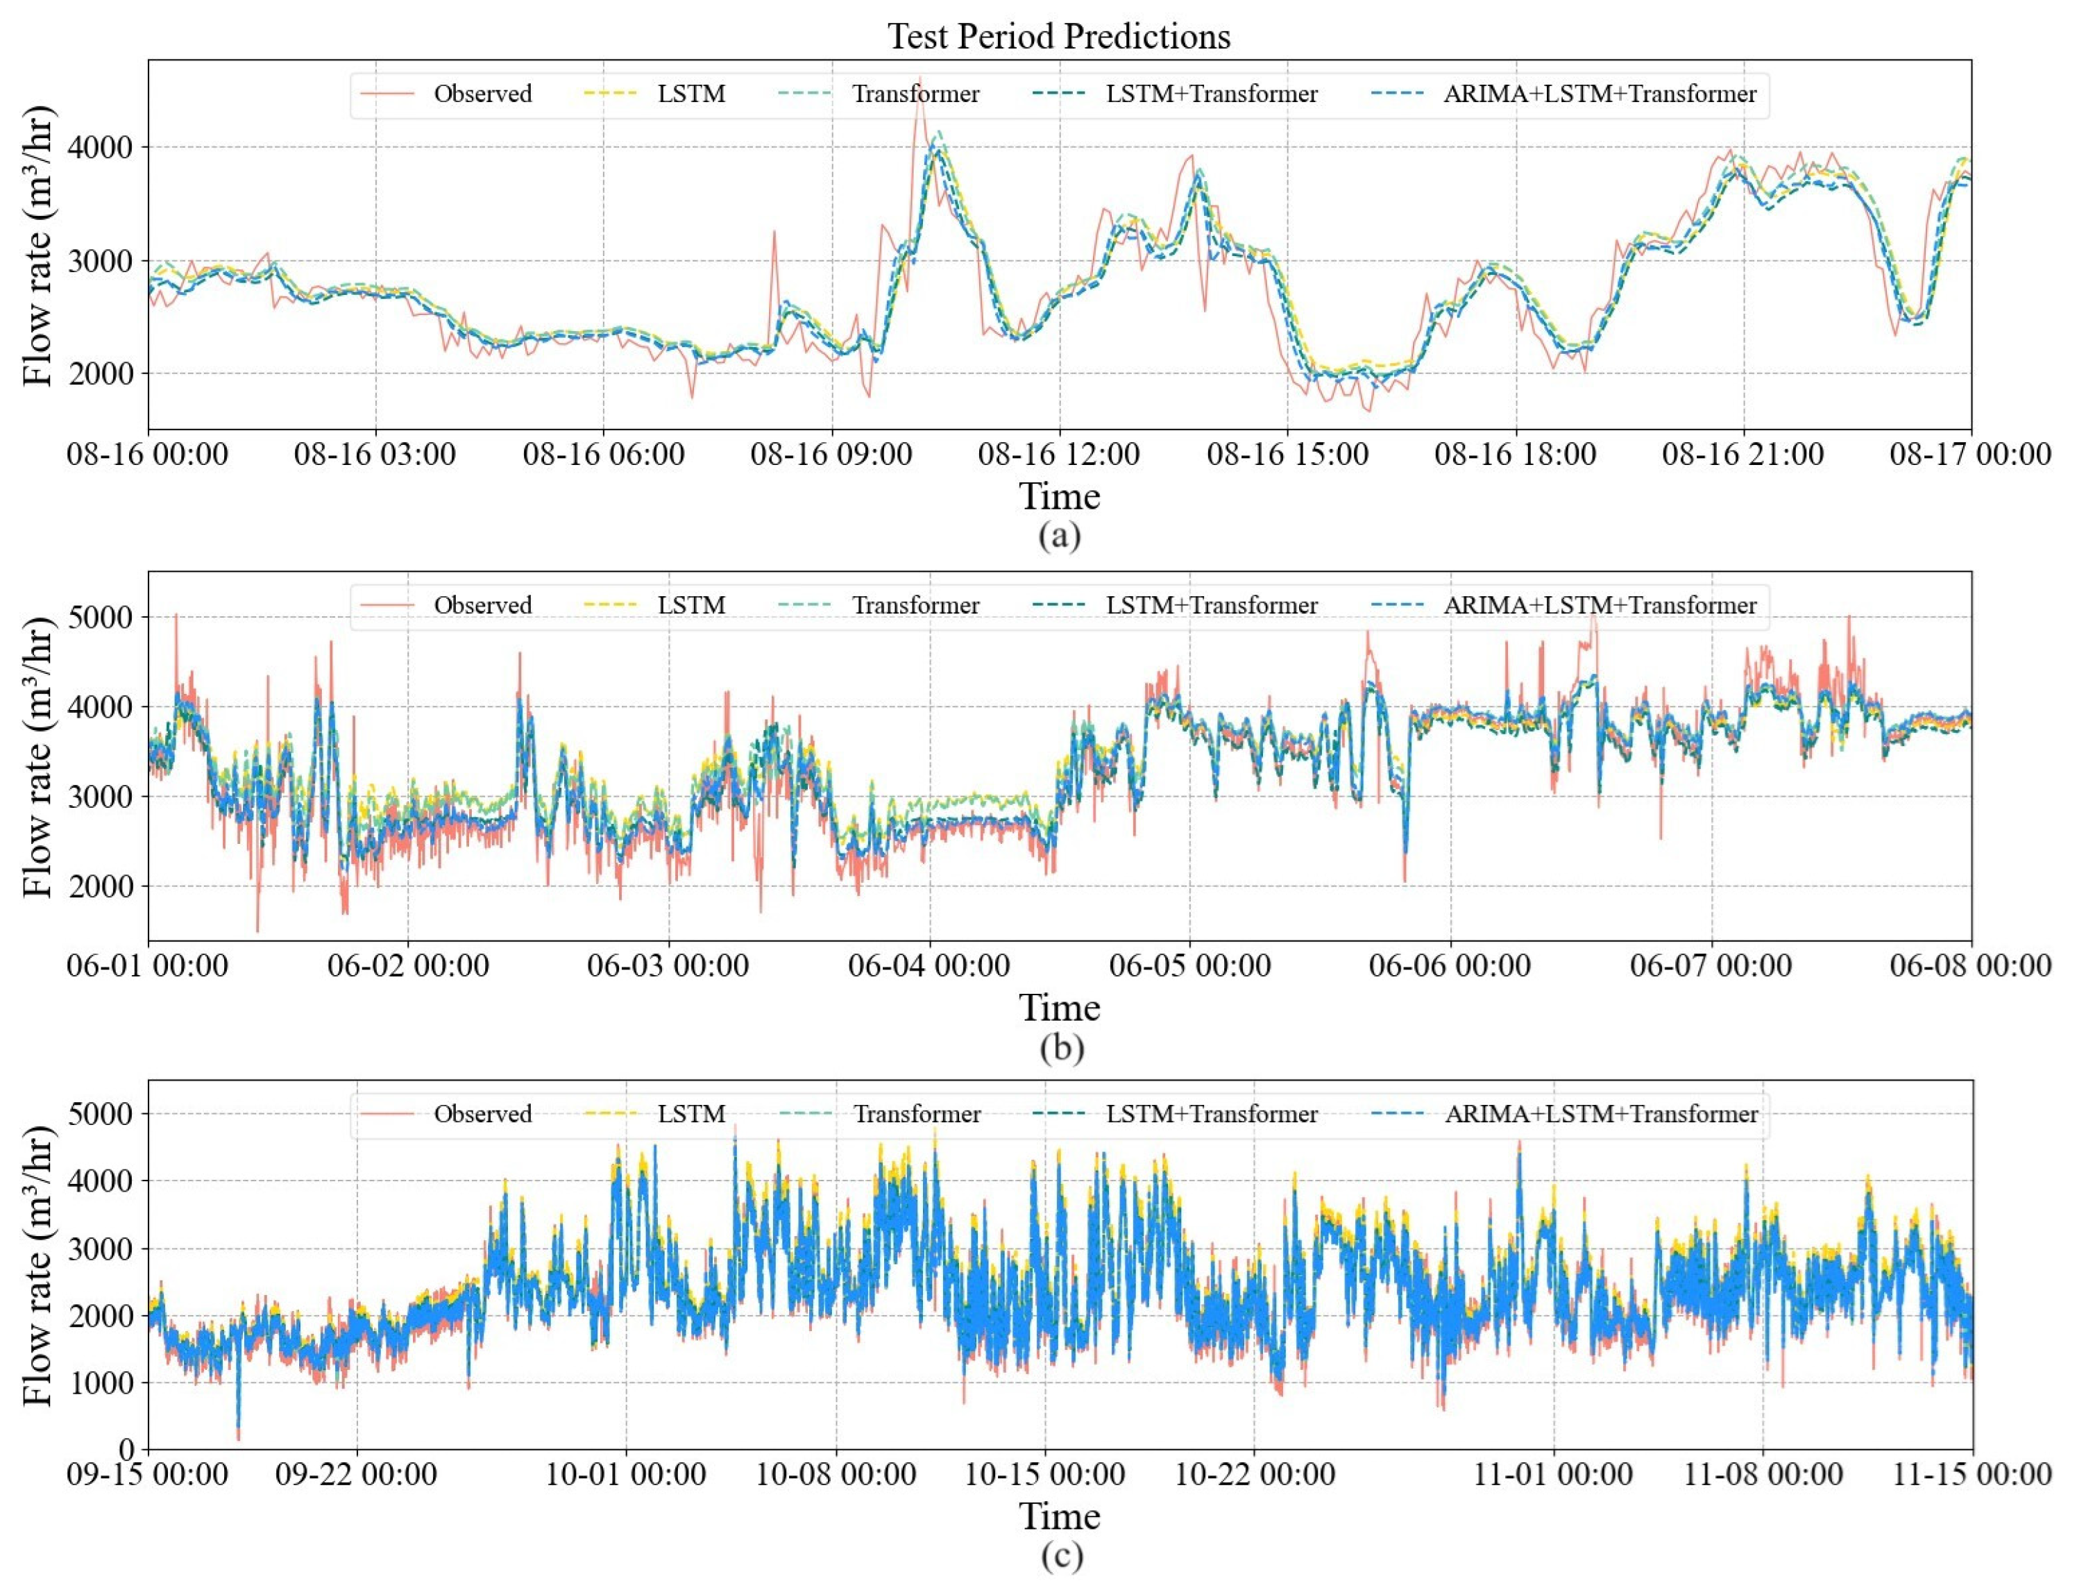Click the 08-16 21:00 x-axis tick label
This screenshot has width=2077, height=1590.
[x=1743, y=455]
